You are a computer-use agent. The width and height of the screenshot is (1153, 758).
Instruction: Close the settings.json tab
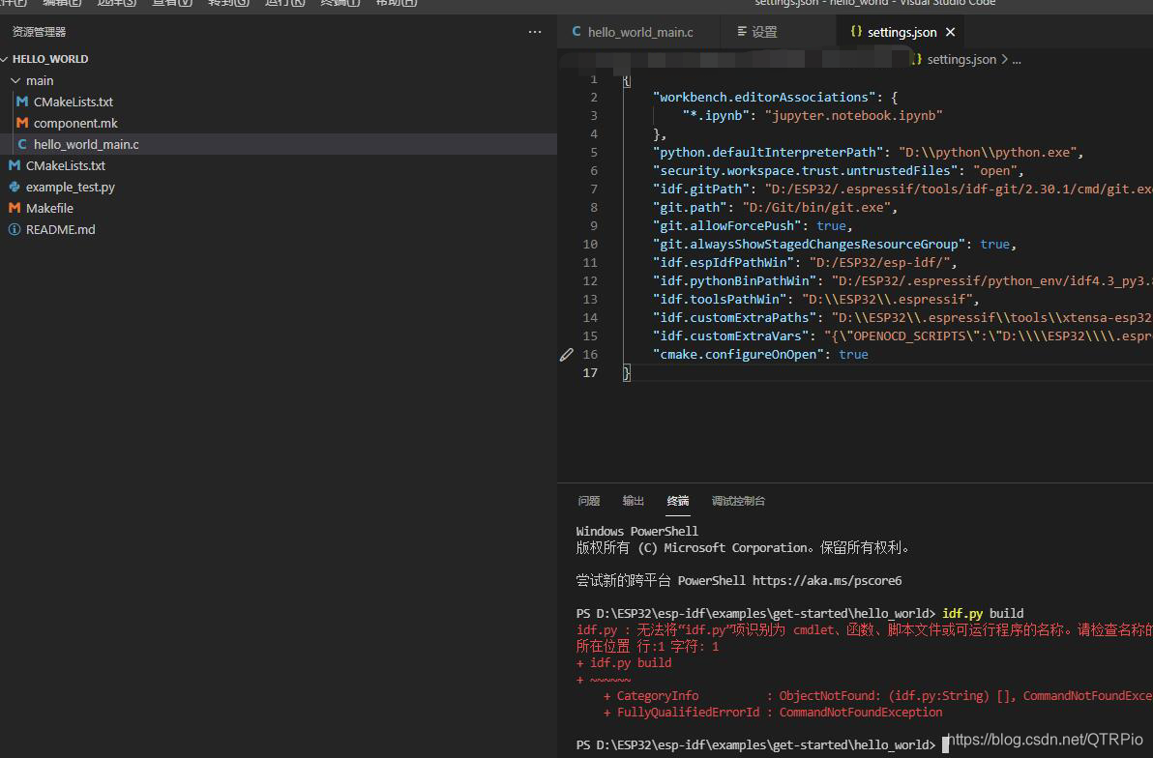tap(950, 32)
